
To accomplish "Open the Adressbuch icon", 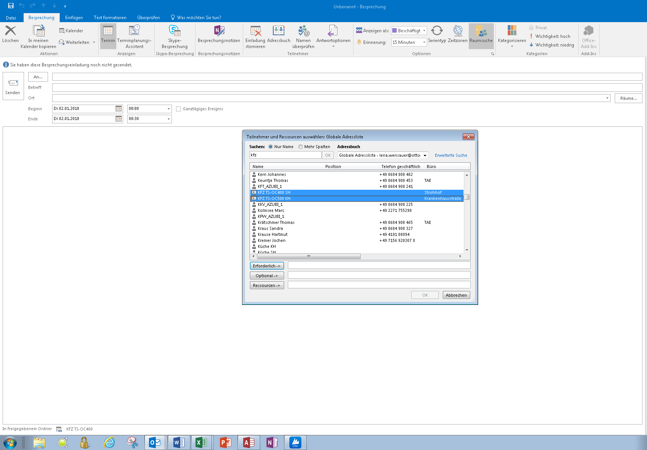I will point(279,31).
